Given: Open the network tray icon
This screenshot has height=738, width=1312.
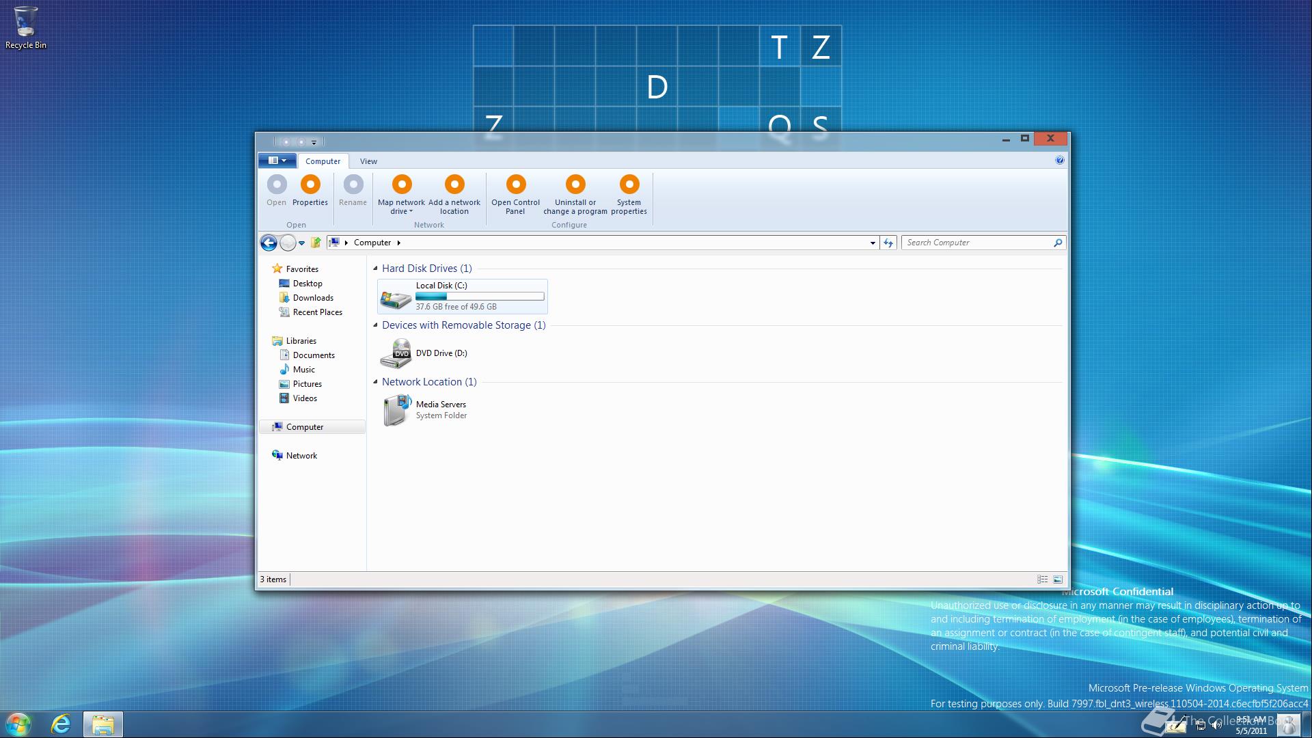Looking at the screenshot, I should [x=1200, y=726].
